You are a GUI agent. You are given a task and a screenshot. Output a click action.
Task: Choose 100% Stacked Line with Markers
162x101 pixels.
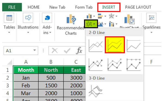tap(133, 65)
